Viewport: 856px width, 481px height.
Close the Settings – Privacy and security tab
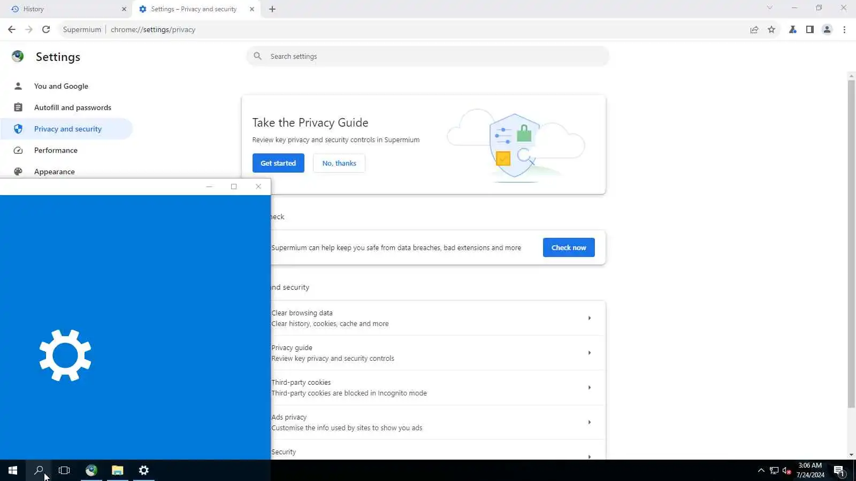[252, 9]
